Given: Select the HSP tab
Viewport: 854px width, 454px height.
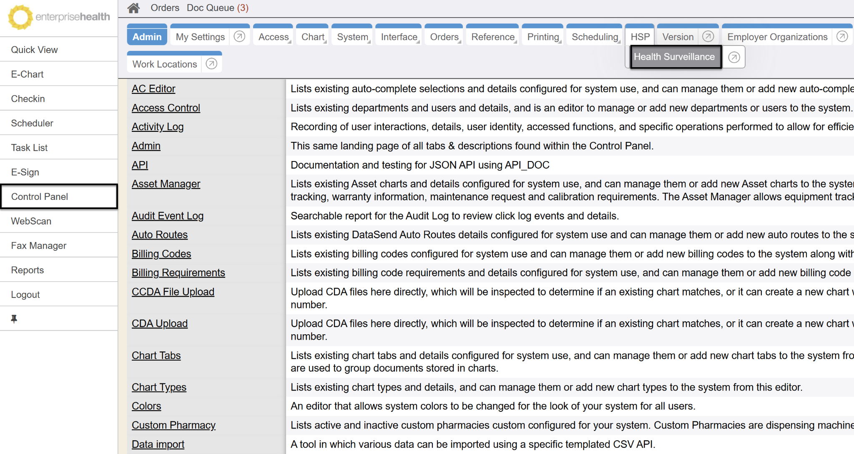Looking at the screenshot, I should click(x=640, y=37).
